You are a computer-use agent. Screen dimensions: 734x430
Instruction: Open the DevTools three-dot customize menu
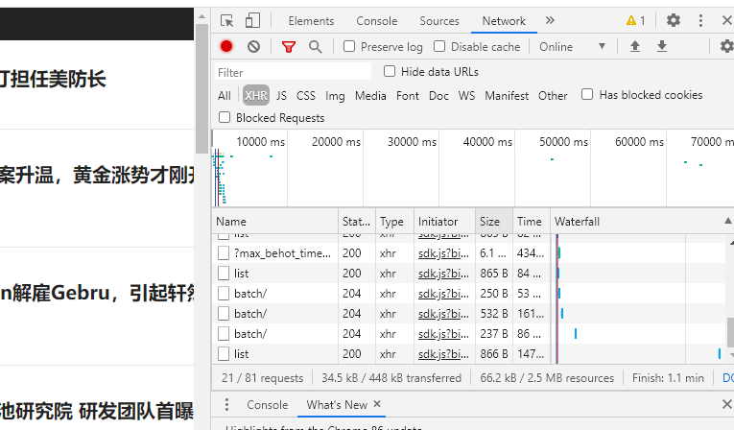click(x=700, y=20)
